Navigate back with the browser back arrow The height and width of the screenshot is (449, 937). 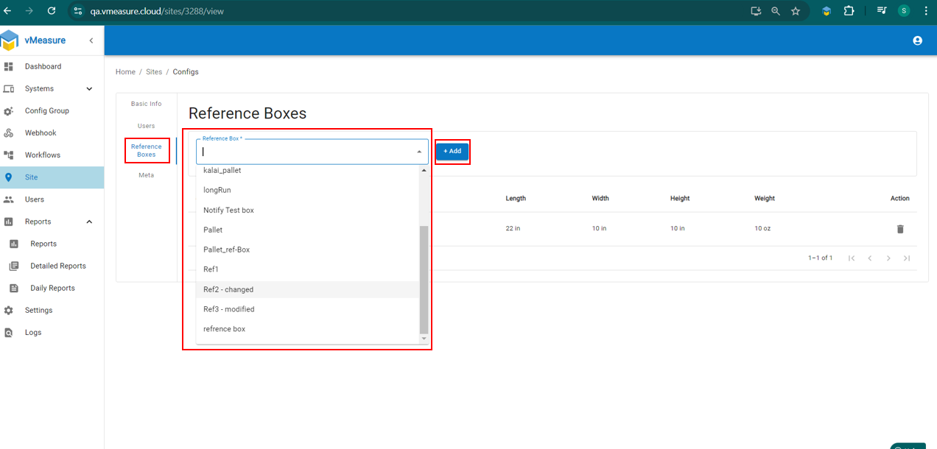[x=7, y=11]
